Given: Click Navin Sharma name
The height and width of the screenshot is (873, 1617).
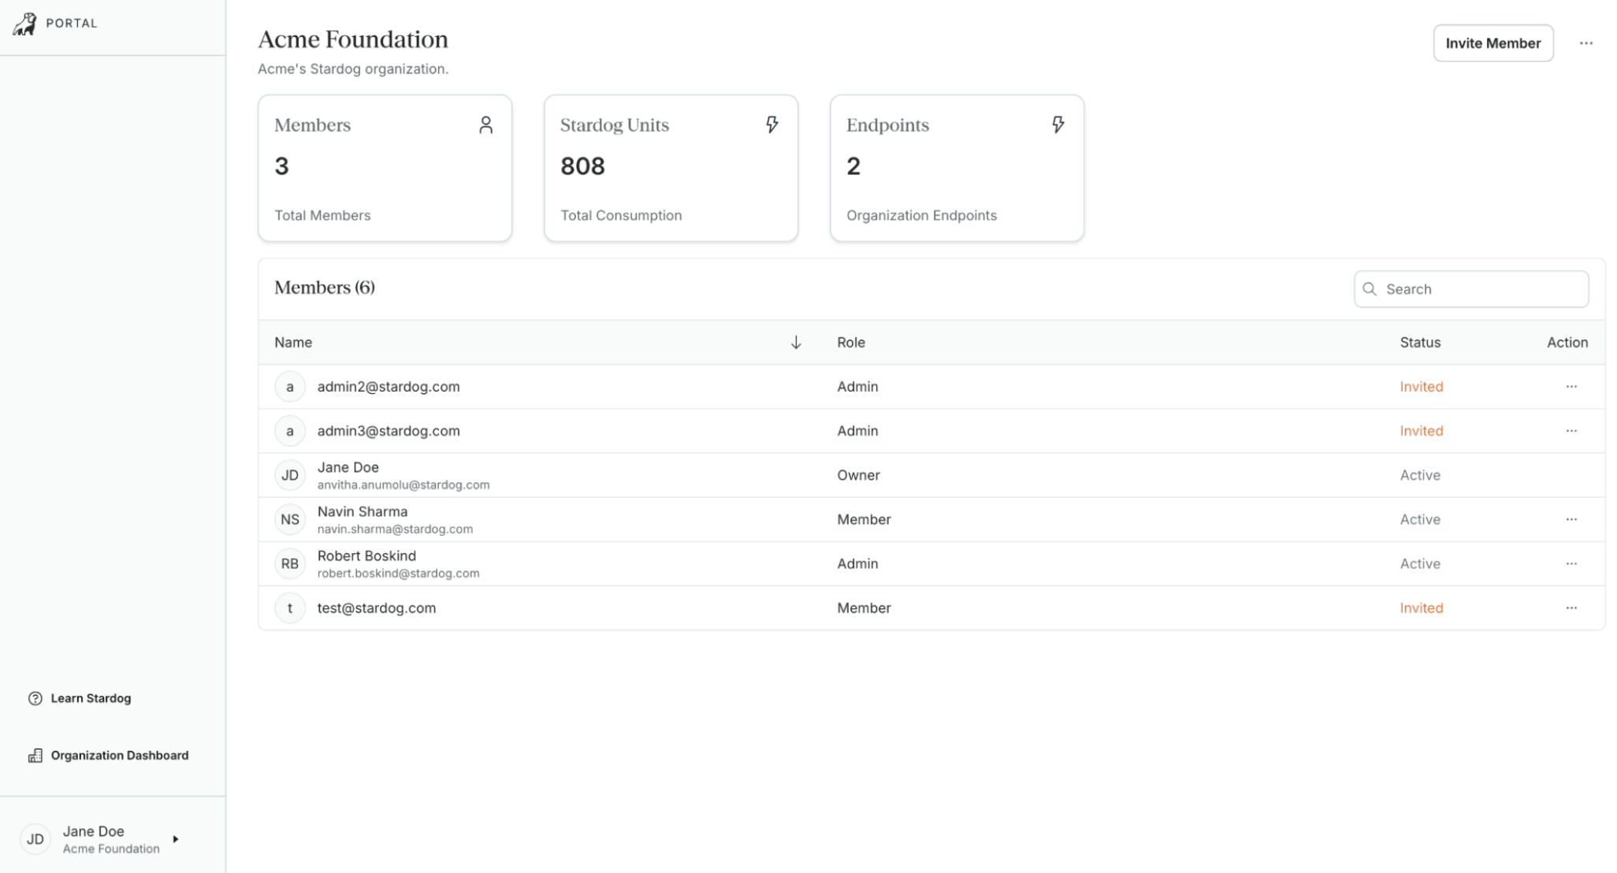Looking at the screenshot, I should coord(362,511).
